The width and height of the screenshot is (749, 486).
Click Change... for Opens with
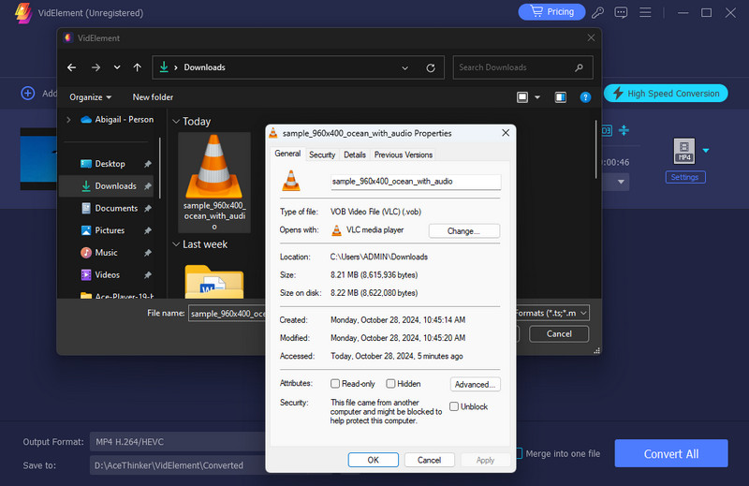point(463,231)
